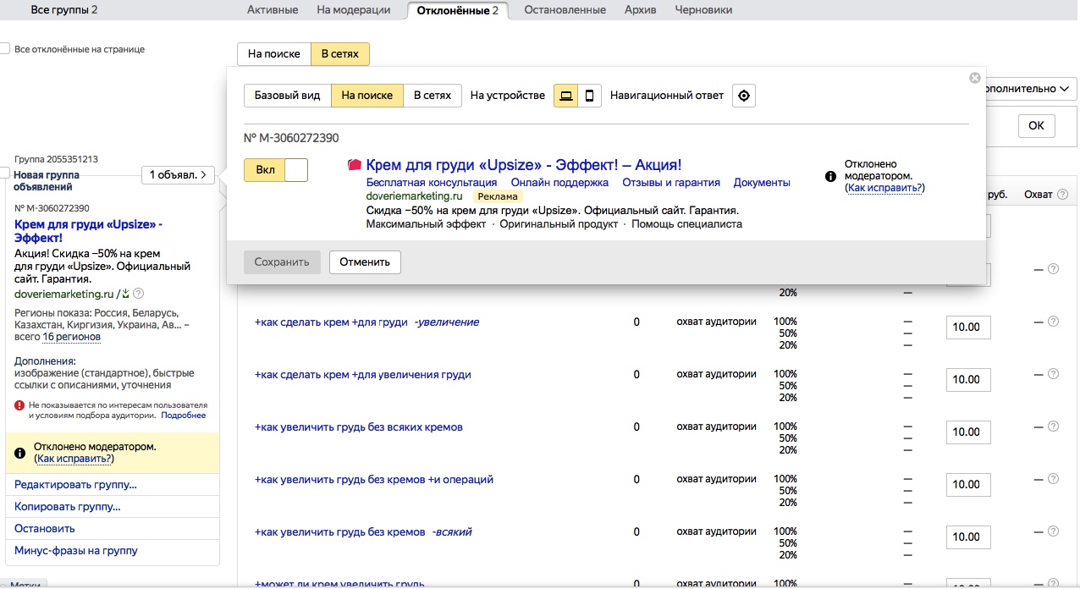Select 'На поиске' button above popup
The width and height of the screenshot is (1080, 589).
pyautogui.click(x=274, y=54)
